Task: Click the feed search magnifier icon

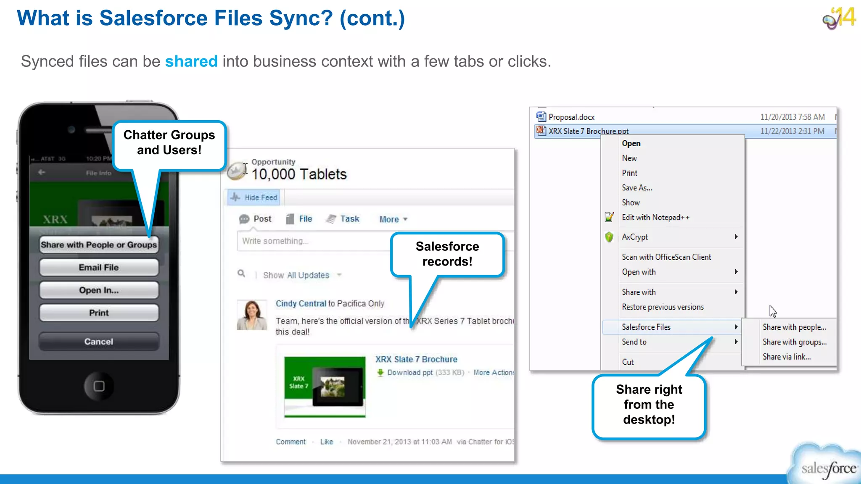Action: click(x=241, y=274)
